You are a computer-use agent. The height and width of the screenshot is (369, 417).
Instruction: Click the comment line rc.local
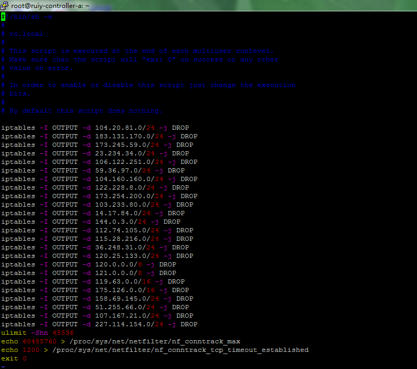pyautogui.click(x=22, y=34)
